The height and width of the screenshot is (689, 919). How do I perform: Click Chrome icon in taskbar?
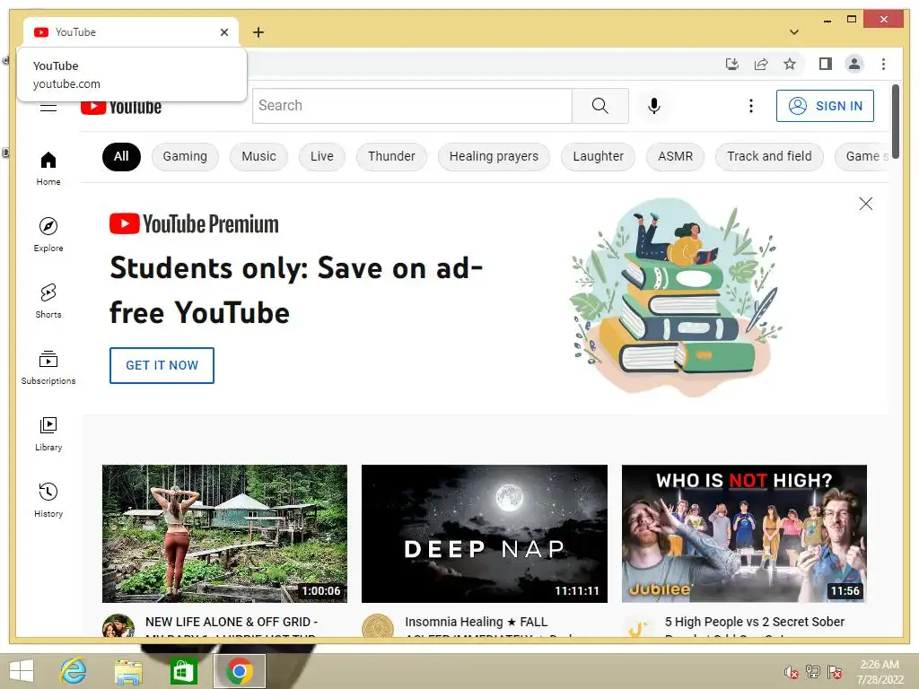239,671
